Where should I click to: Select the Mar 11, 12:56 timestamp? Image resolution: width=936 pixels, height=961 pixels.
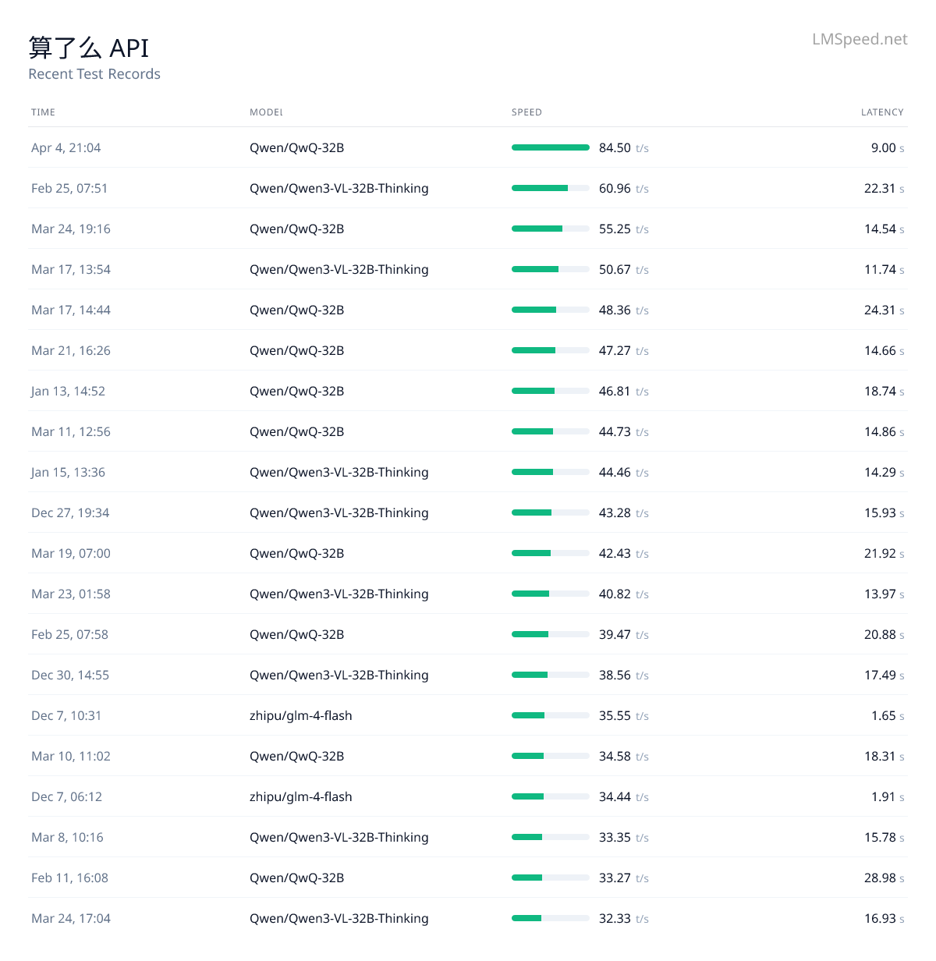click(x=71, y=431)
